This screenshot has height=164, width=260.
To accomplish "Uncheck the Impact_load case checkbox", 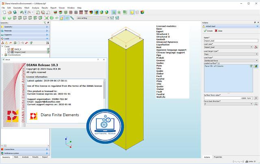I will click(x=9, y=52).
